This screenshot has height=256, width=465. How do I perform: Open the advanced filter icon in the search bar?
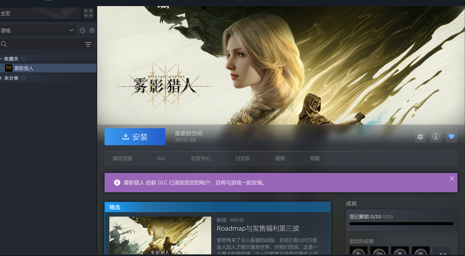click(x=88, y=44)
